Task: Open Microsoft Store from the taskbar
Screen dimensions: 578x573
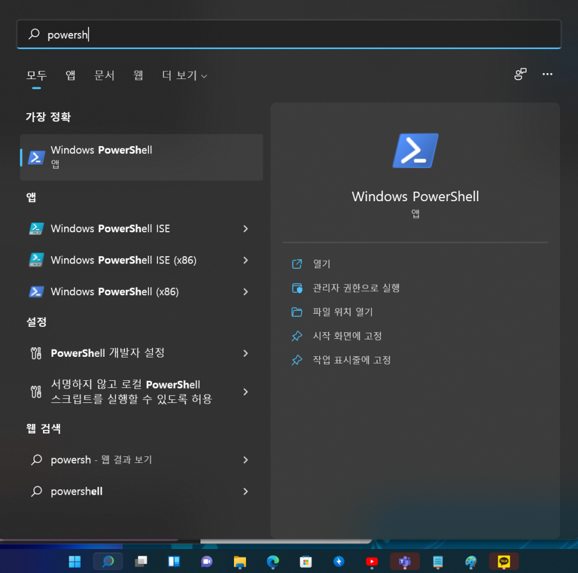Action: [306, 562]
